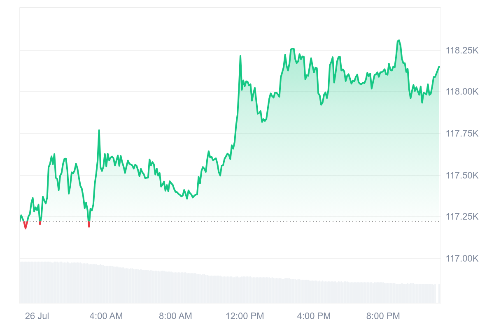Image resolution: width=494 pixels, height=329 pixels.
Task: Select the 12:00 PM time label
Action: (245, 316)
